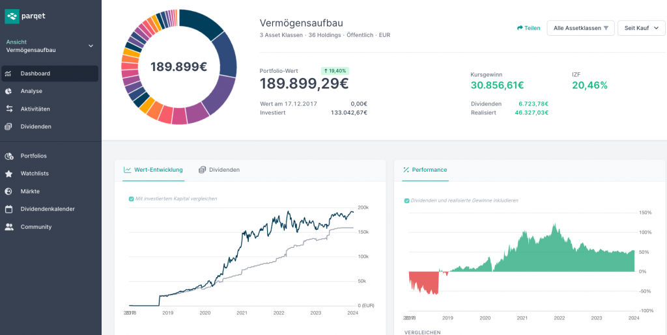Screen dimensions: 667x335
Task: Click the Dashboard chart icon in sidebar
Action: click(8, 74)
